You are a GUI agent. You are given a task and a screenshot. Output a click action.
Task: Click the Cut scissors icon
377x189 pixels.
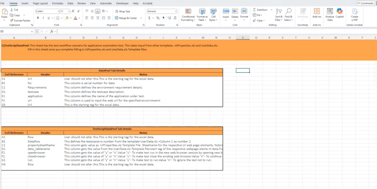(12, 10)
